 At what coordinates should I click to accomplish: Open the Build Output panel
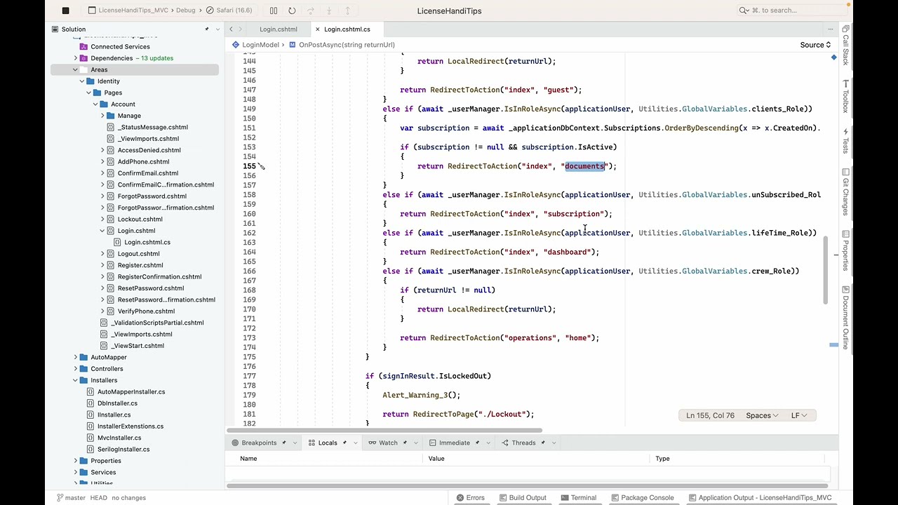click(x=522, y=498)
